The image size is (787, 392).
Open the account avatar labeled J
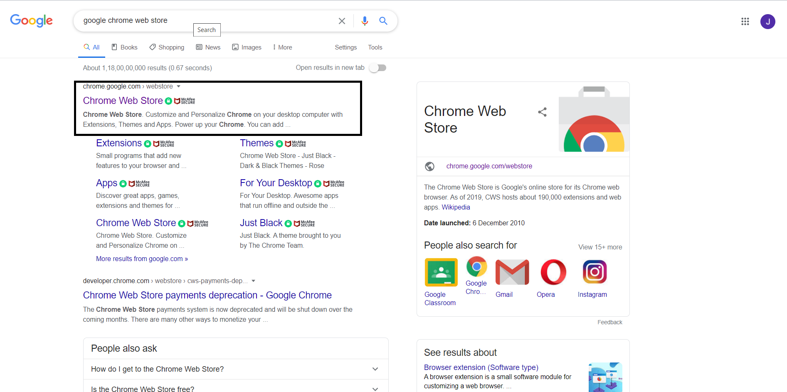(767, 22)
